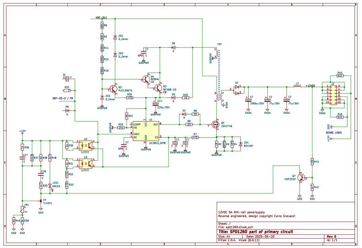Click the R26 470 resistor
Viewport: 362px width, 248px height.
pyautogui.click(x=130, y=98)
